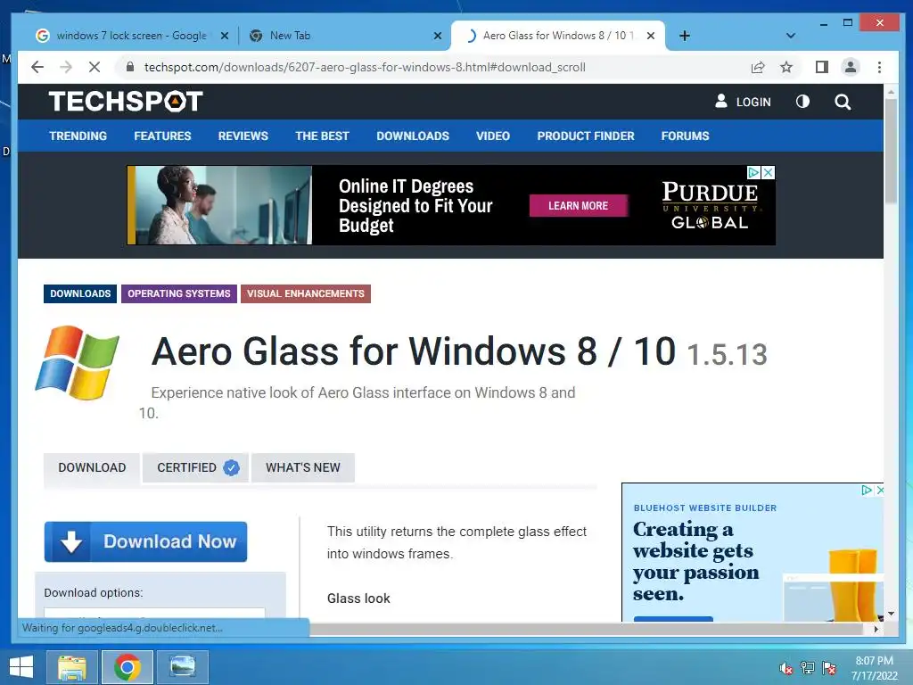Open the FORUMS menu

click(x=686, y=136)
